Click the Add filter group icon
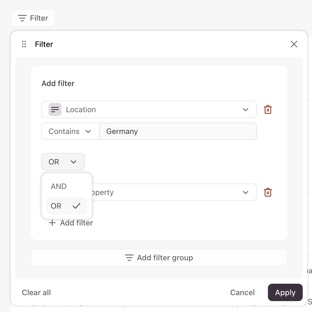The width and height of the screenshot is (312, 312). click(x=129, y=258)
